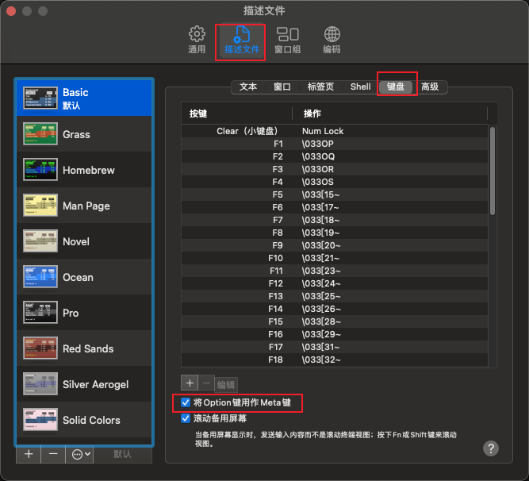The width and height of the screenshot is (529, 481).
Task: Click the Silver Aerogel profile thumbnail
Action: [x=40, y=384]
